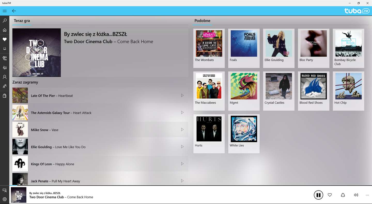This screenshot has width=372, height=204.
Task: Open the Bloc Party artist card
Action: click(314, 48)
